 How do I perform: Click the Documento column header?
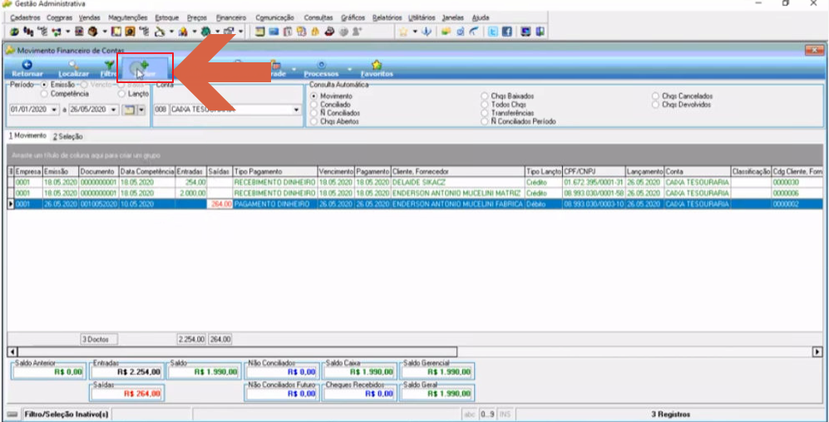coord(98,172)
